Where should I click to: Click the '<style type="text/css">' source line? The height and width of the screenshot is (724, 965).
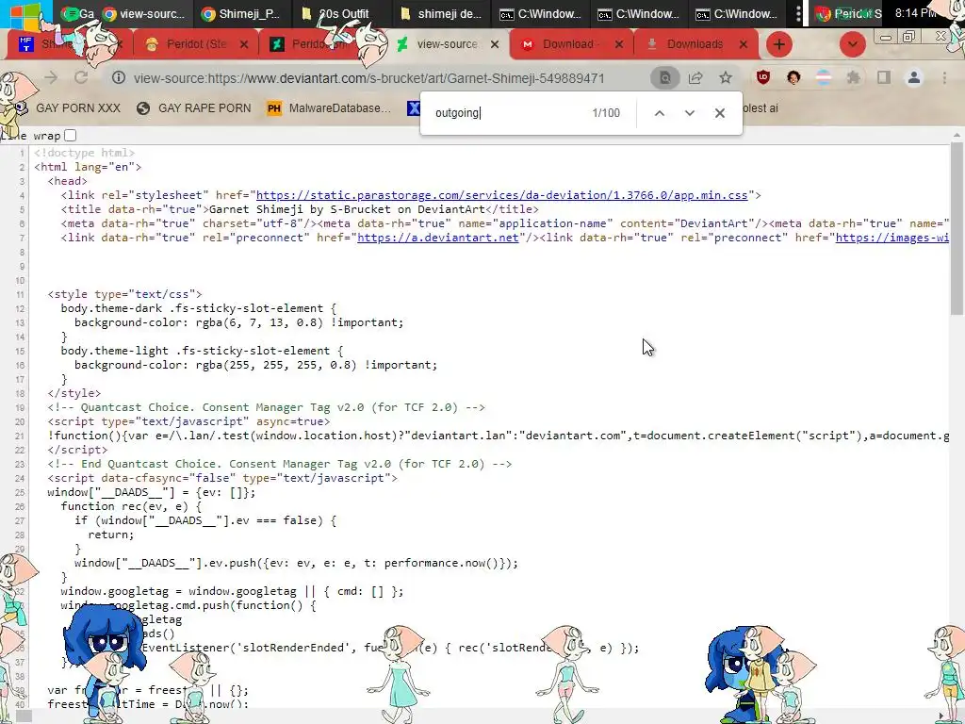coord(124,294)
